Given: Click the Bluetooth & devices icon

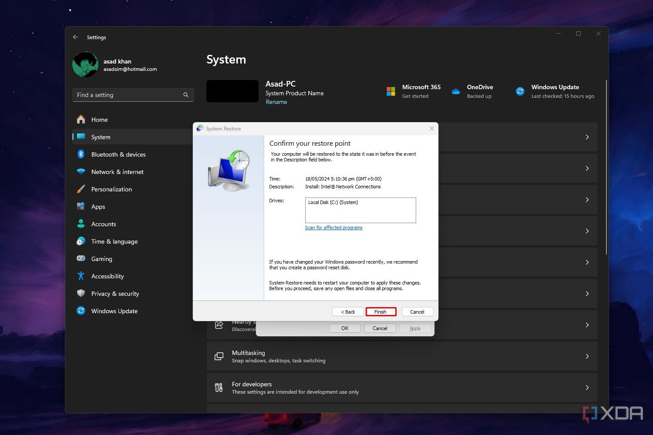Looking at the screenshot, I should 81,154.
